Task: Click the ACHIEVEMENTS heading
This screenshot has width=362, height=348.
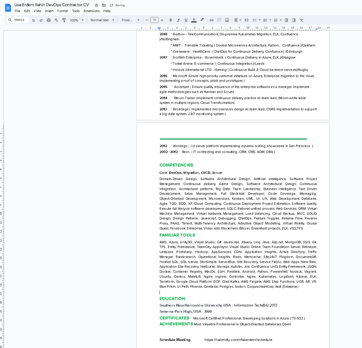Action: pos(176,324)
